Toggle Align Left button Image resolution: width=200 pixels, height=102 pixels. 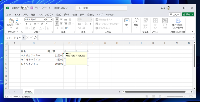click(x=57, y=24)
